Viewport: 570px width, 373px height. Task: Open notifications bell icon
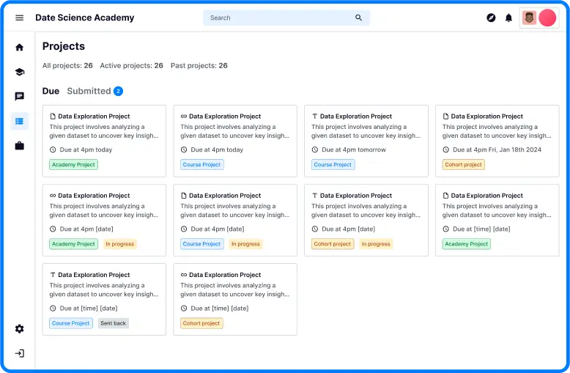tap(508, 18)
